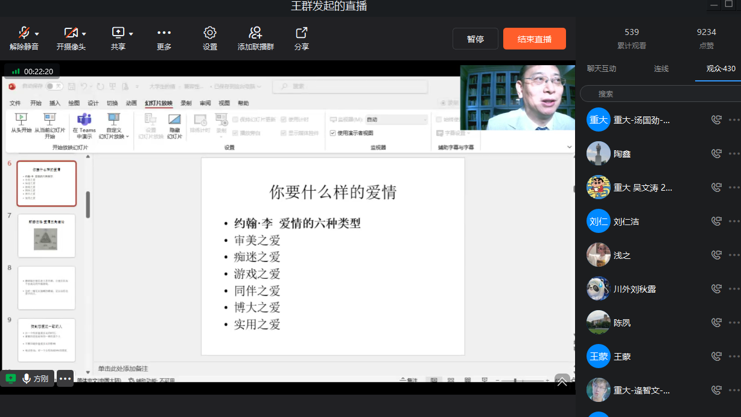Click 从当前幻灯片开始 icon in ribbon
Image resolution: width=741 pixels, height=417 pixels.
(49, 119)
